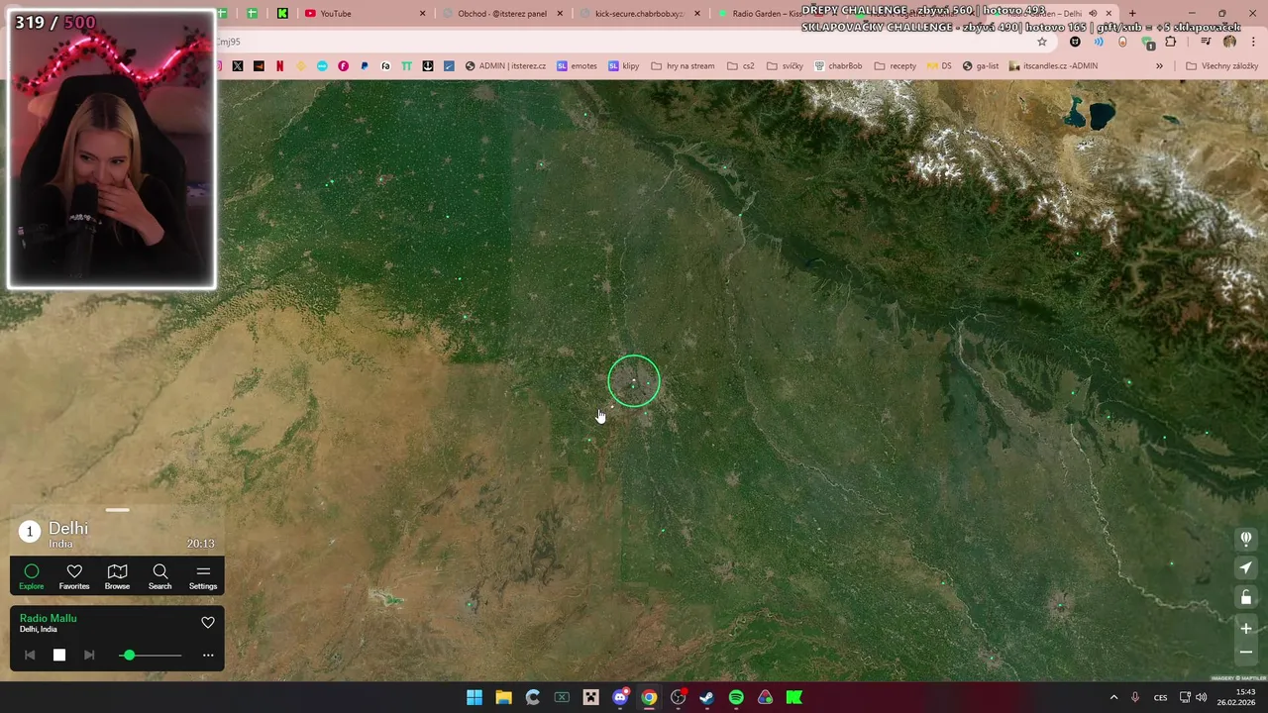Image resolution: width=1268 pixels, height=713 pixels.
Task: Click the green location circle on map
Action: coord(634,381)
